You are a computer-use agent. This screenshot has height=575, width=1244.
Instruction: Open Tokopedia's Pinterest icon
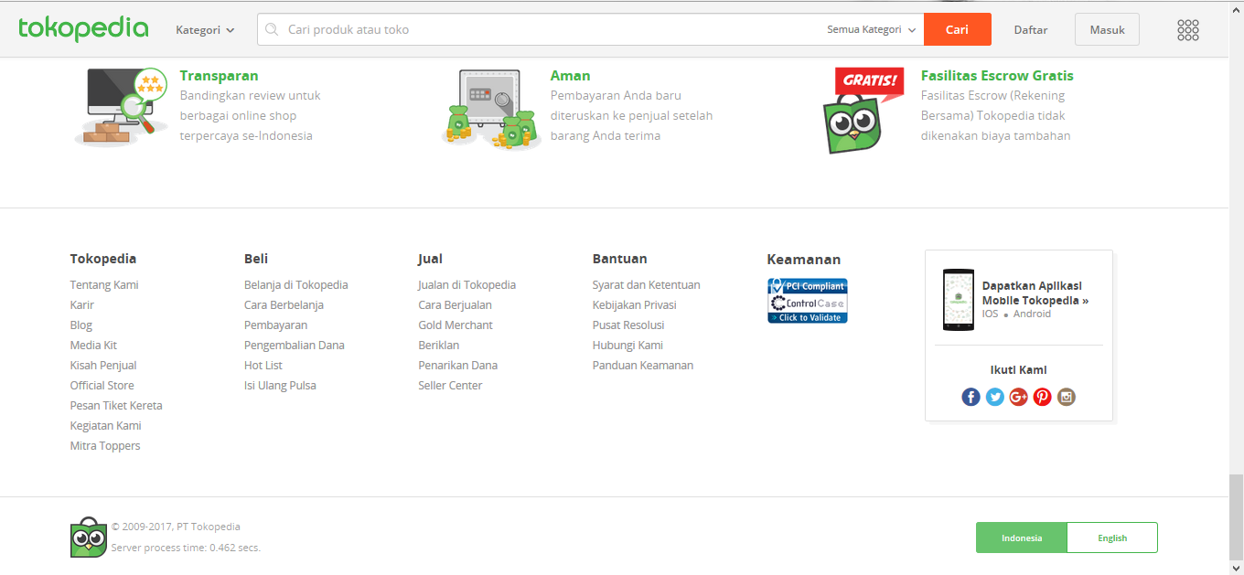(1043, 397)
